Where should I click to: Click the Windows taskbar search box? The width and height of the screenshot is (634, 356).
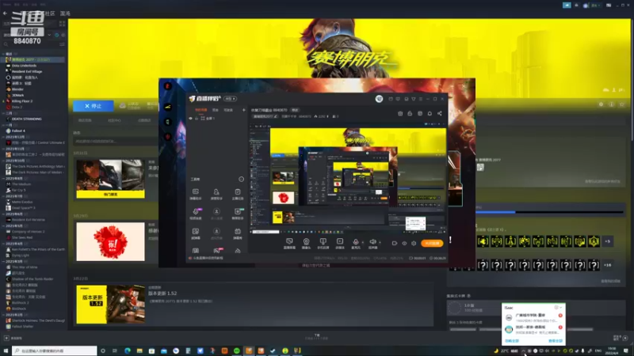[55, 350]
